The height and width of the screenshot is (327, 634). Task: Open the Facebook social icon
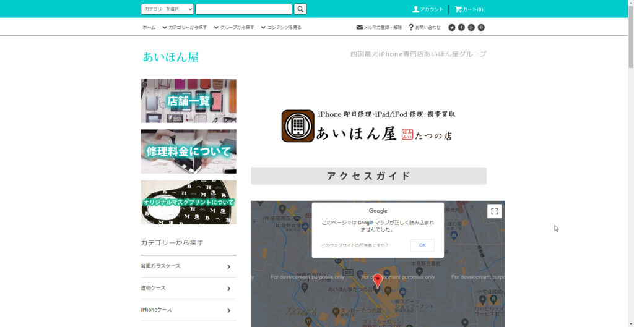[461, 27]
